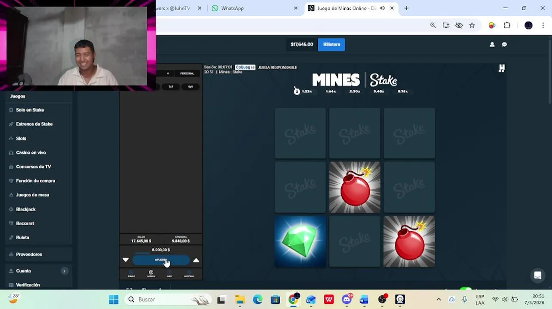Select the 7x7 grid size
Image resolution: width=552 pixels, height=309 pixels.
click(171, 87)
